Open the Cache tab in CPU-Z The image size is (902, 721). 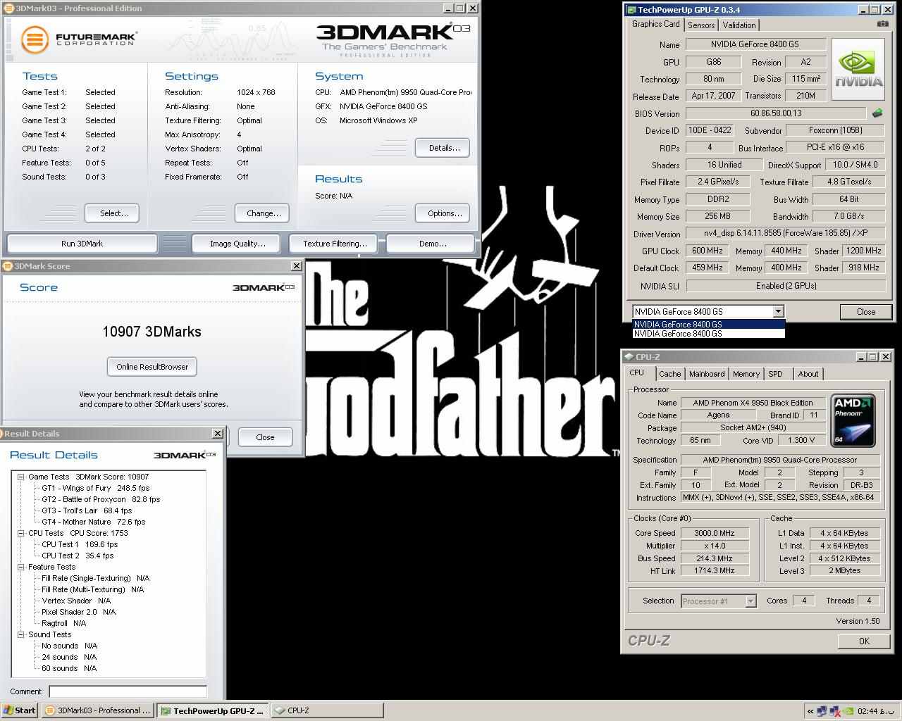pos(669,374)
